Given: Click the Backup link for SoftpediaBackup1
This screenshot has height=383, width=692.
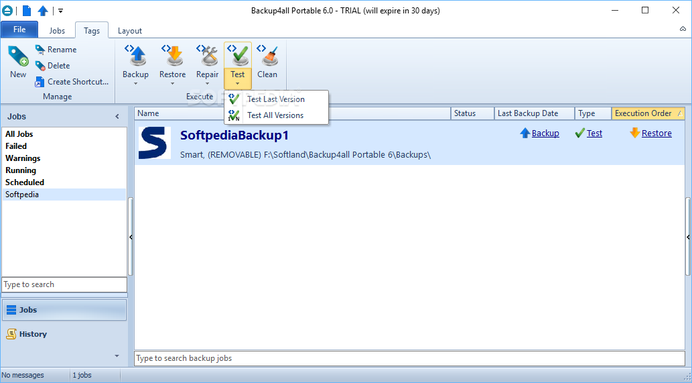Looking at the screenshot, I should [x=545, y=133].
